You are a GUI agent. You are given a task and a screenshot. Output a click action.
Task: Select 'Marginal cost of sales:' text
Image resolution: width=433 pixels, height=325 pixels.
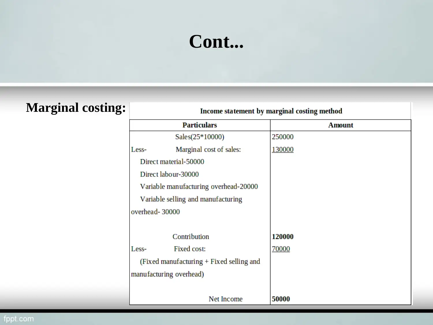[x=208, y=149]
